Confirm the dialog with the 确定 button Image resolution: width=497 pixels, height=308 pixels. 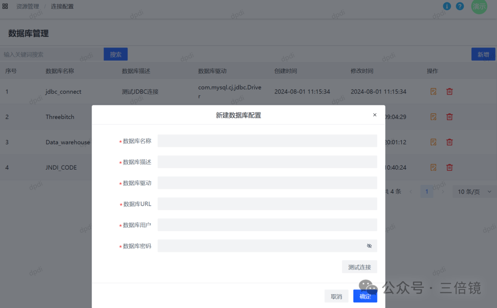click(x=365, y=296)
